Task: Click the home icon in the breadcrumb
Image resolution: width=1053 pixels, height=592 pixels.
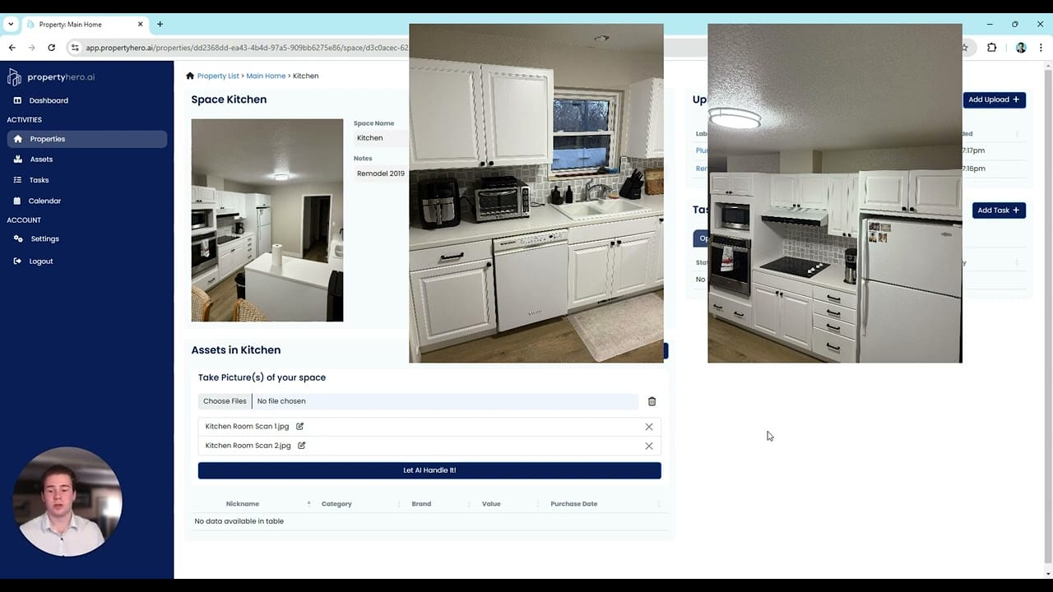Action: click(189, 76)
